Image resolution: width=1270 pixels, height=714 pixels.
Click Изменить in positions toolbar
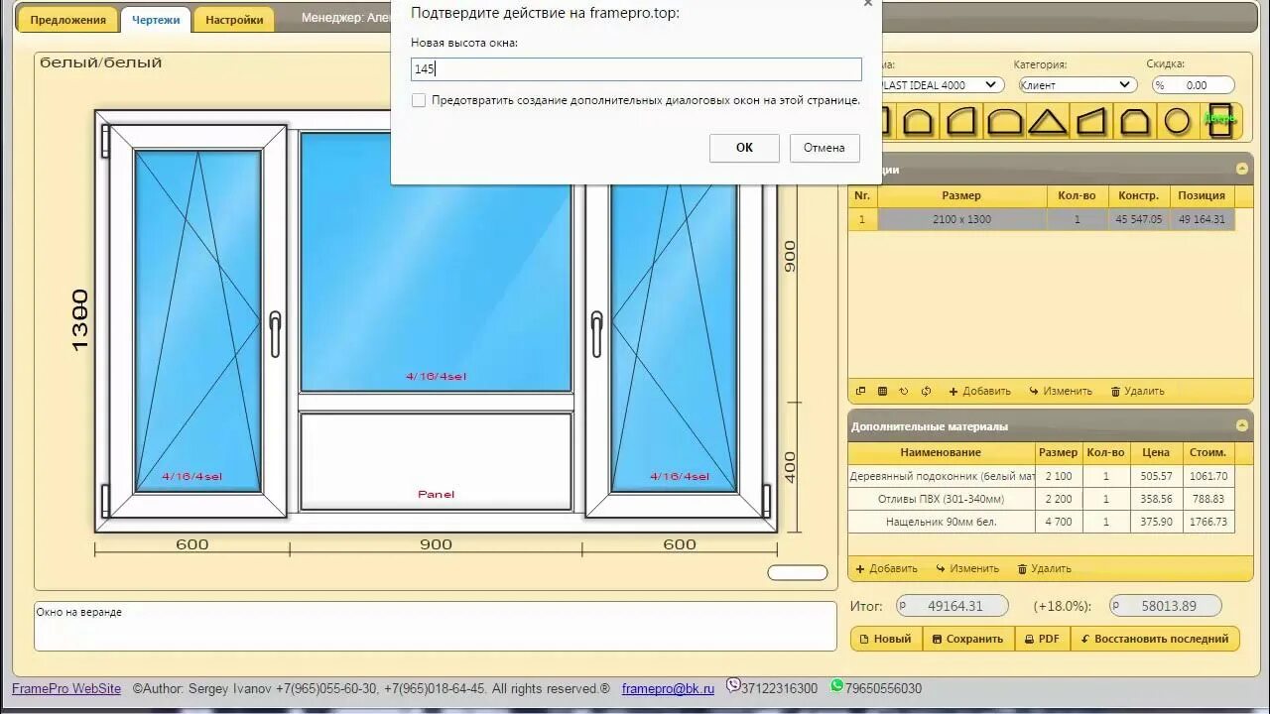pyautogui.click(x=1061, y=391)
